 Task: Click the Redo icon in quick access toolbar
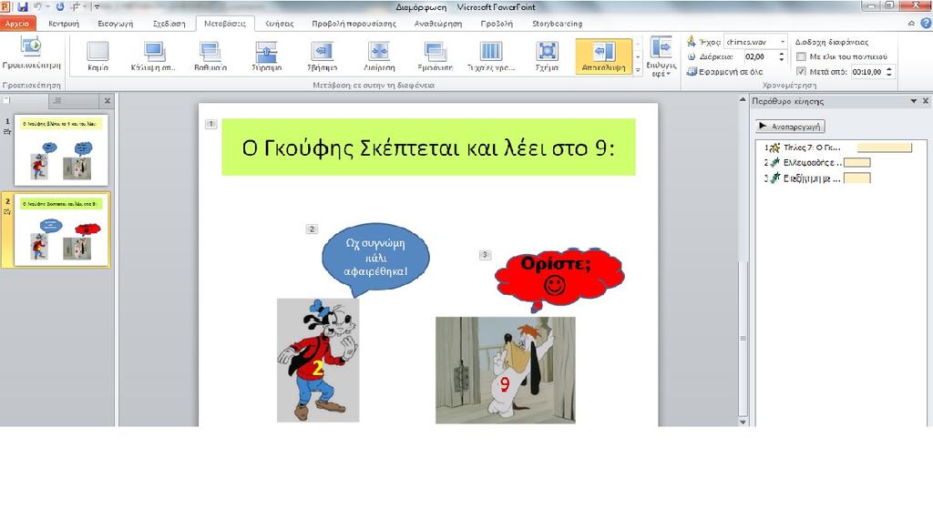pos(60,7)
